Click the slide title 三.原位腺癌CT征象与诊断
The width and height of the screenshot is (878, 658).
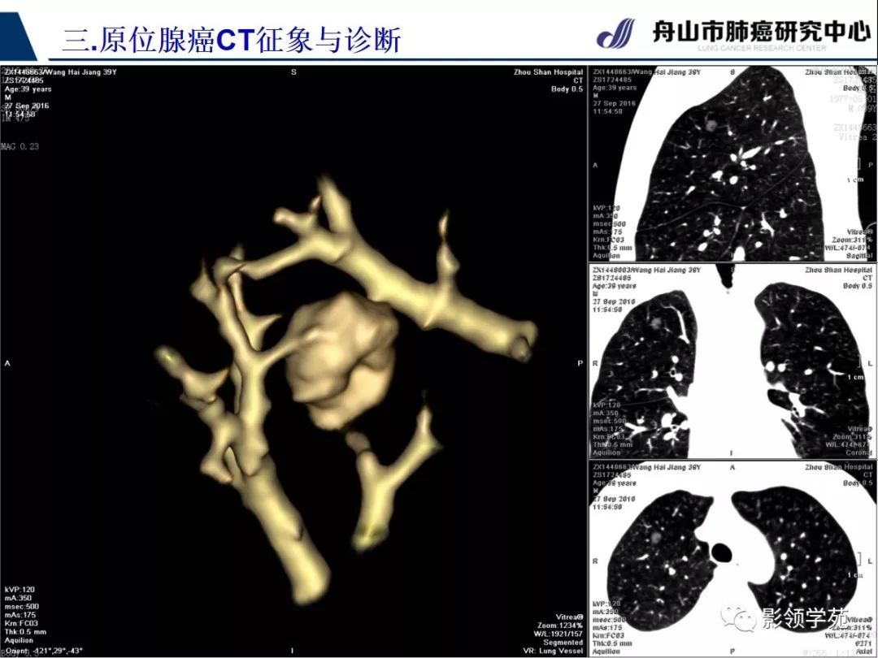tap(232, 40)
